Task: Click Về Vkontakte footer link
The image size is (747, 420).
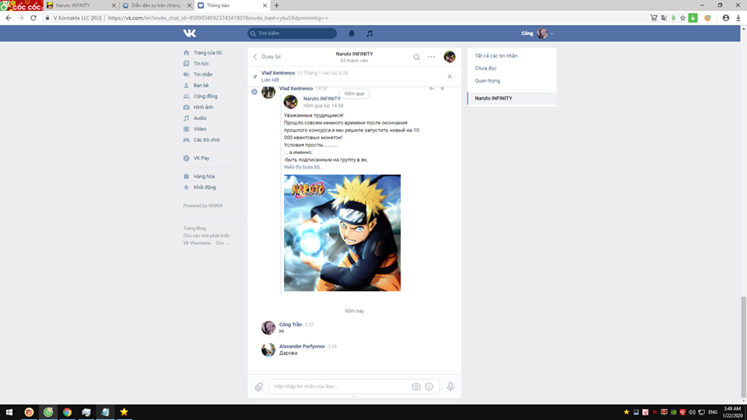Action: 197,243
